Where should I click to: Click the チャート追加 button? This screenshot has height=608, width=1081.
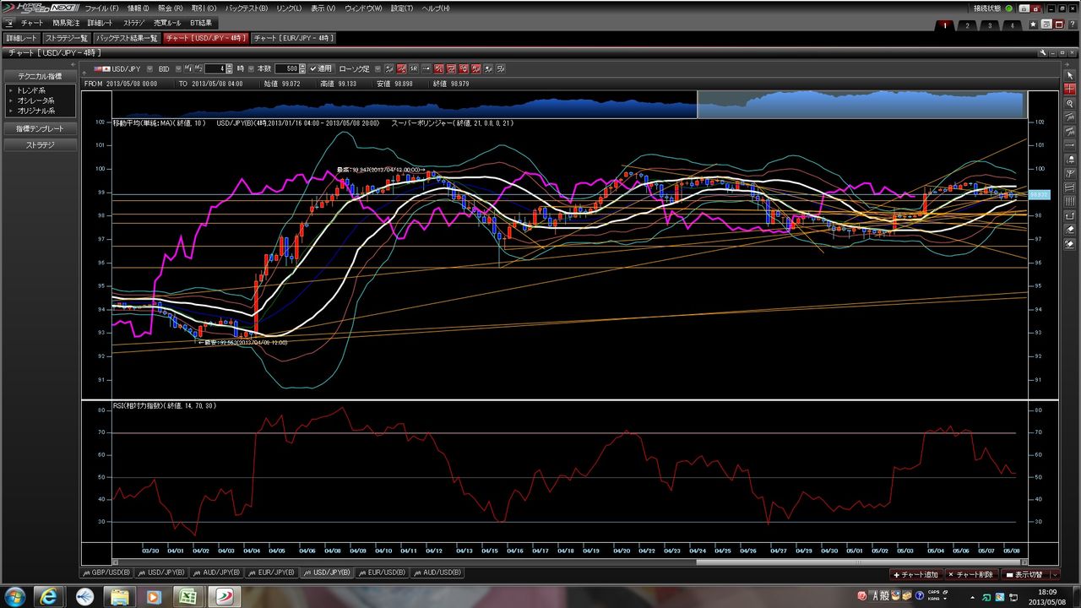click(x=915, y=574)
